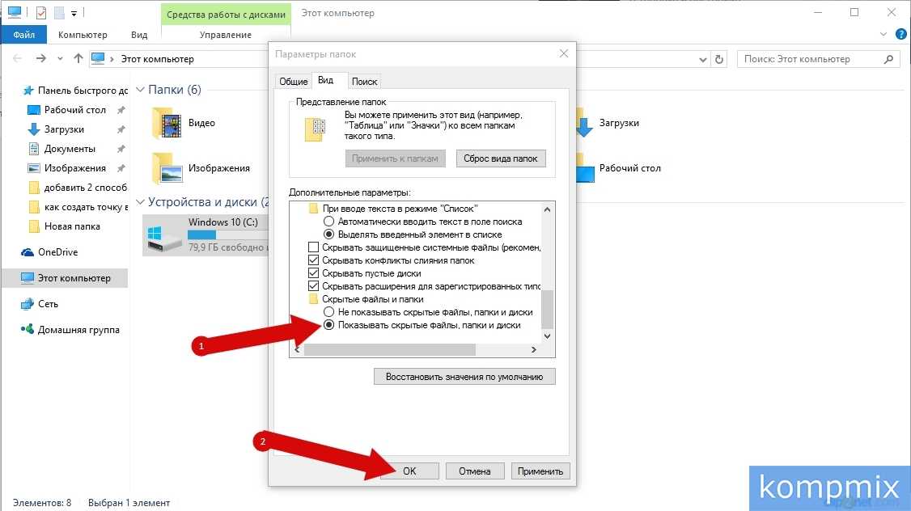
Task: Collapse the ribbon chevron
Action: point(883,34)
